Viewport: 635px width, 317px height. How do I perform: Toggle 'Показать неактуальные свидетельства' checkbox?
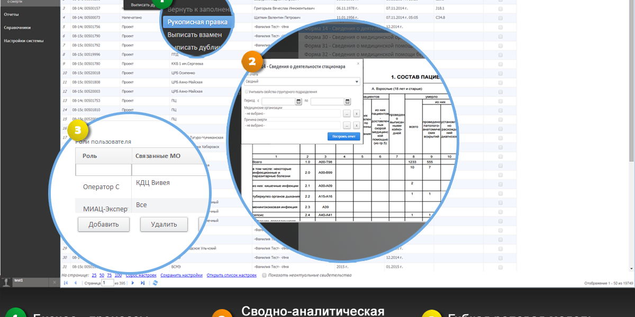pos(265,275)
